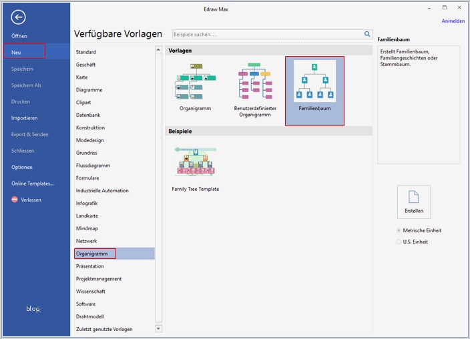Image resolution: width=470 pixels, height=339 pixels.
Task: Select the Organigramm category in list
Action: click(x=114, y=254)
